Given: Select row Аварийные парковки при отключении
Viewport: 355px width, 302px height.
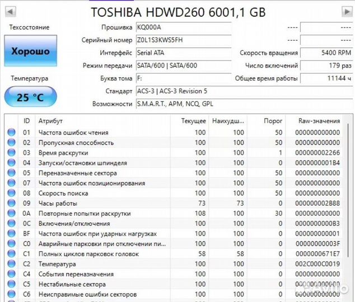Looking at the screenshot, I should [174, 244].
